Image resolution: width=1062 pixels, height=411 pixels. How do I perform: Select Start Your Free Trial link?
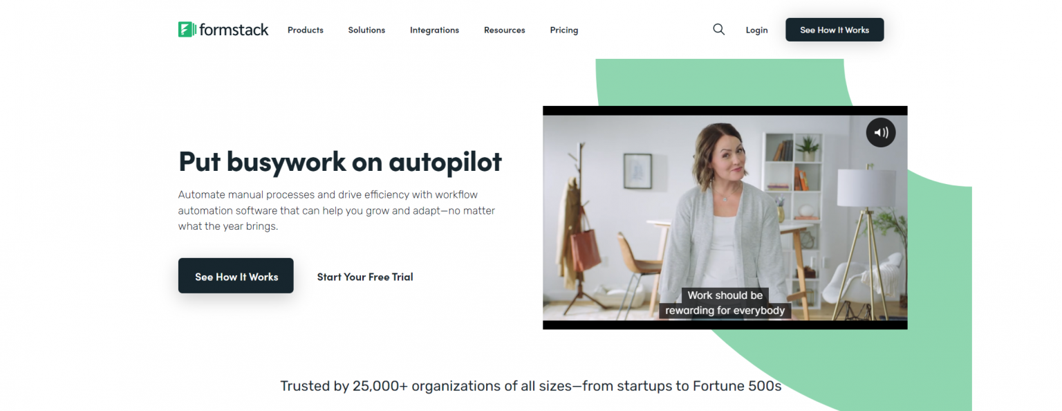(x=365, y=277)
